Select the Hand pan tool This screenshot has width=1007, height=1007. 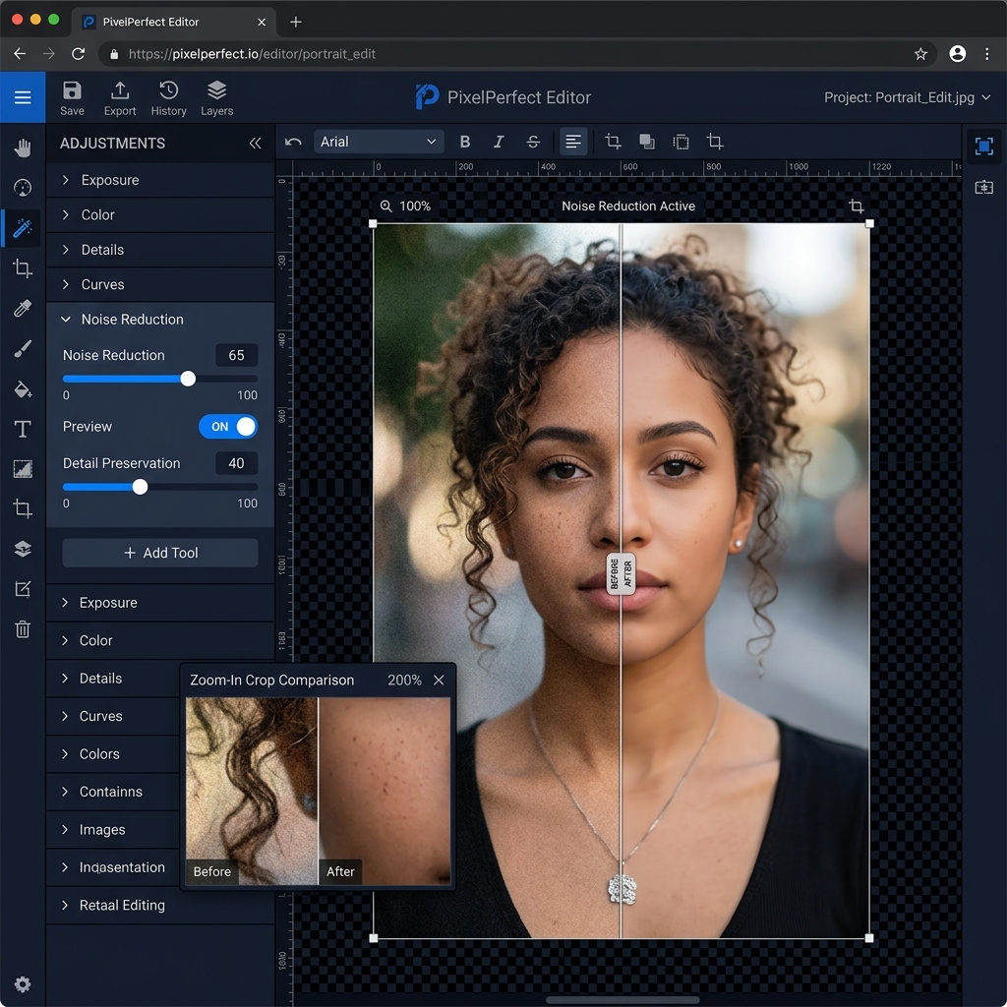pos(23,148)
